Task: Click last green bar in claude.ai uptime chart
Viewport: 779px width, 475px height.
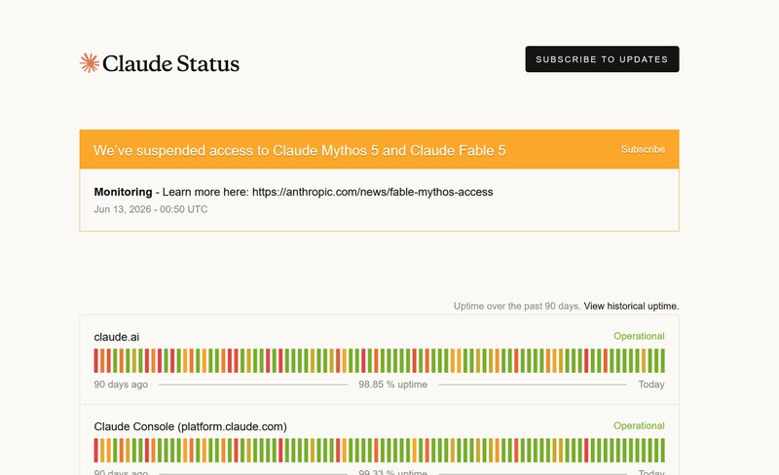Action: 663,361
